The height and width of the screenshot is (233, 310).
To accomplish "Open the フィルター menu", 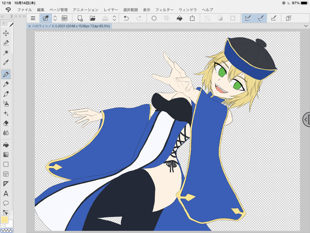I will click(x=164, y=10).
